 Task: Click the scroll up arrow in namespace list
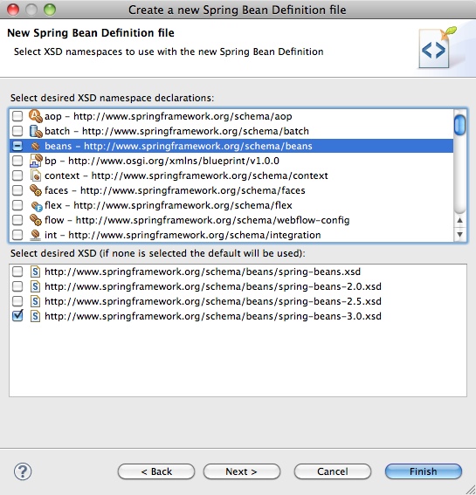460,220
